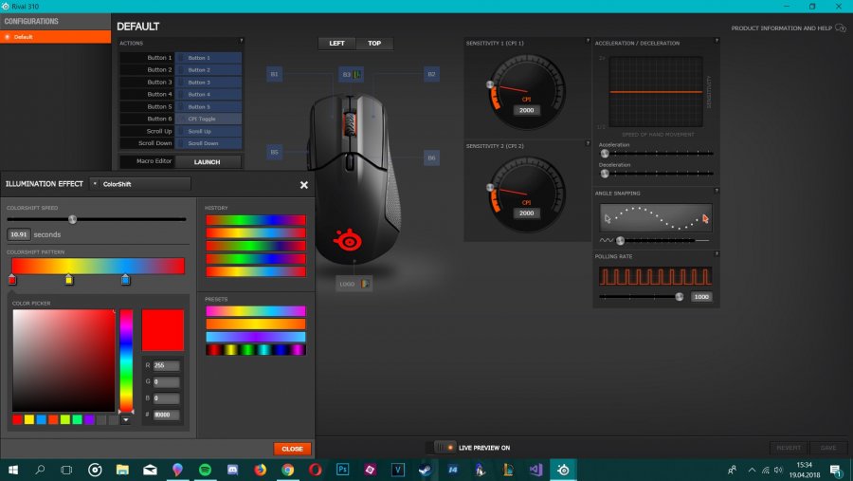The height and width of the screenshot is (481, 853).
Task: Select the B3 scroll wheel marker
Action: click(x=351, y=74)
